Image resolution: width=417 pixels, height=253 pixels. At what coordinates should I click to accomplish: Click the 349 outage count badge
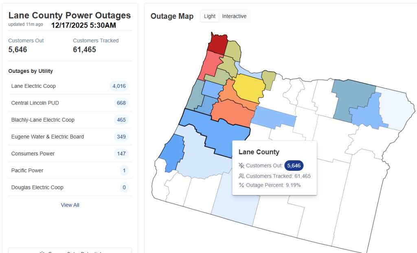121,137
